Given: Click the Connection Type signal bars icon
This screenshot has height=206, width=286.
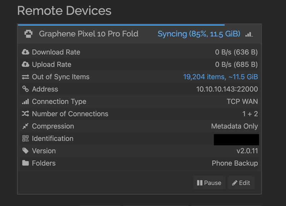Looking at the screenshot, I should [25, 101].
